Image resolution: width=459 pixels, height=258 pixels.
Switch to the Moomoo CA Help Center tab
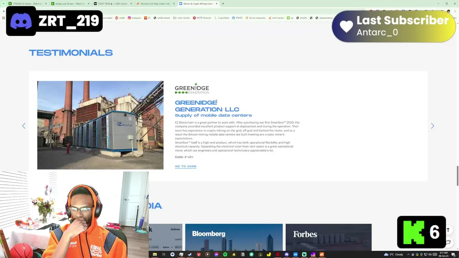(x=156, y=4)
